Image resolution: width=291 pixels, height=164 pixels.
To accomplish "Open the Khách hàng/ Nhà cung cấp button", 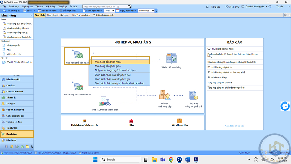I will [x=85, y=123].
